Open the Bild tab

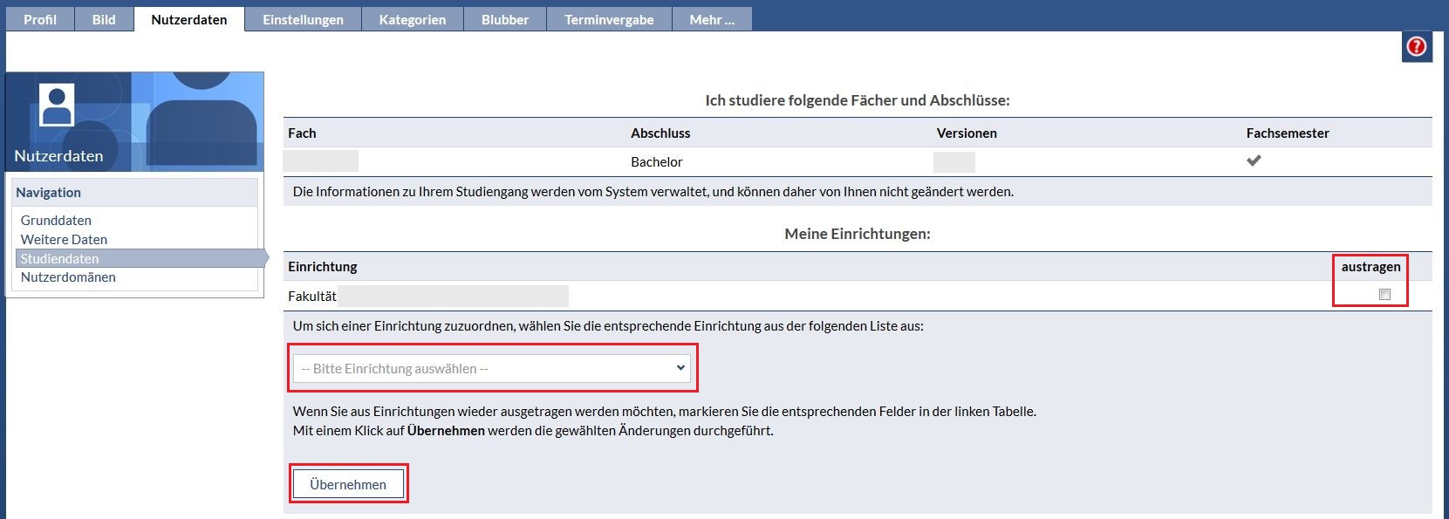[x=104, y=19]
